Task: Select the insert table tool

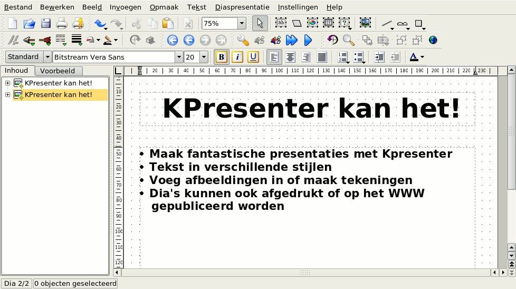Action: coord(328,23)
